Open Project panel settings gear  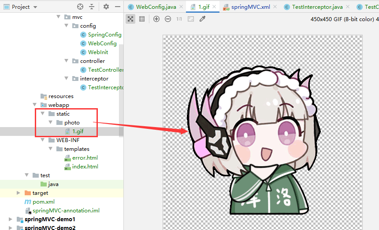(106, 7)
